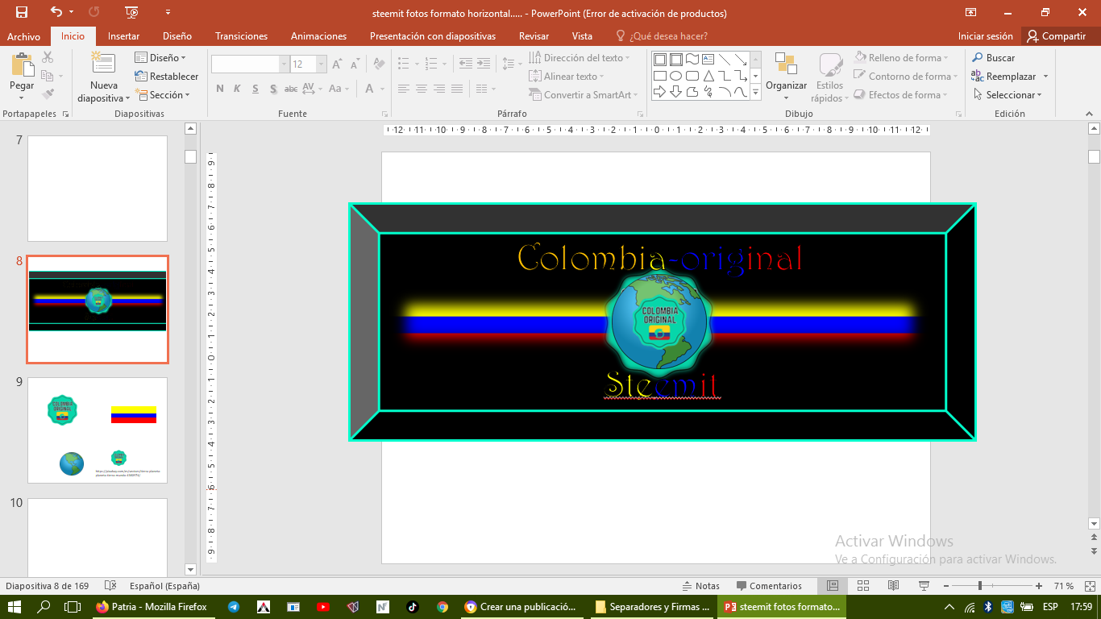Expand the Diseño layout dropdown
1101x619 pixels.
[x=160, y=57]
